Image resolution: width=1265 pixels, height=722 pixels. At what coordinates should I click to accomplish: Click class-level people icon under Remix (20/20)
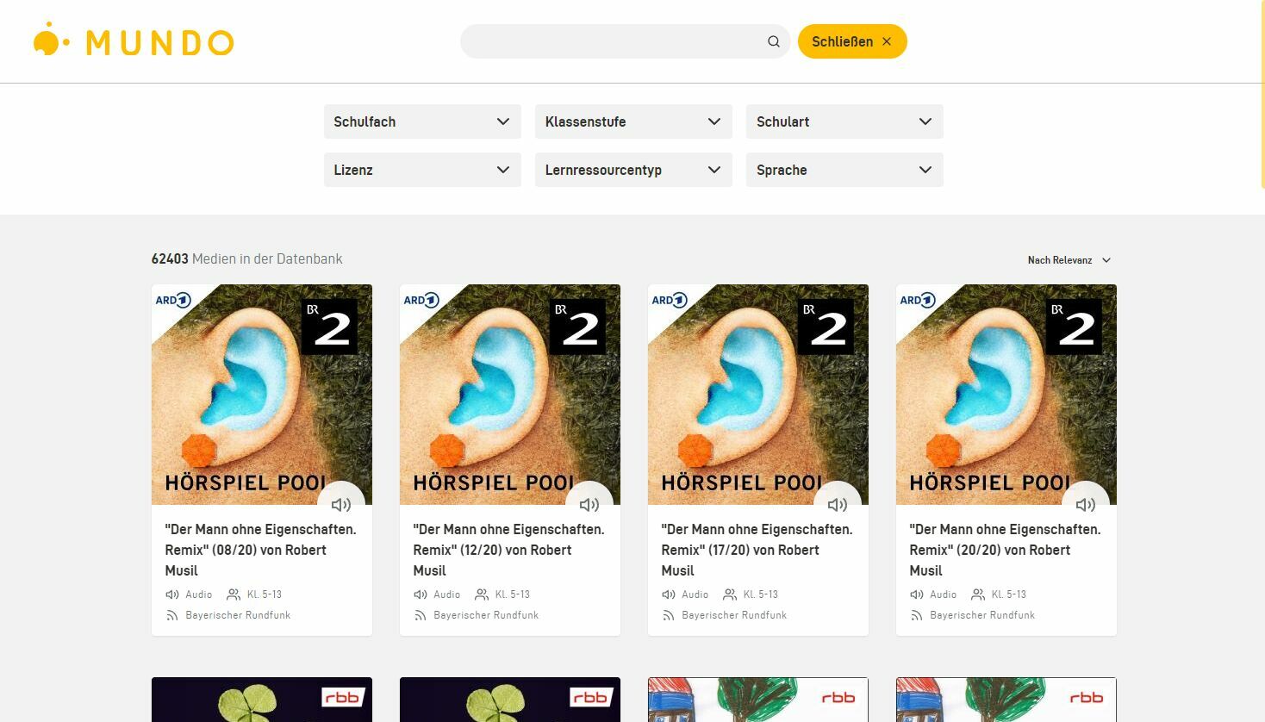pyautogui.click(x=978, y=594)
